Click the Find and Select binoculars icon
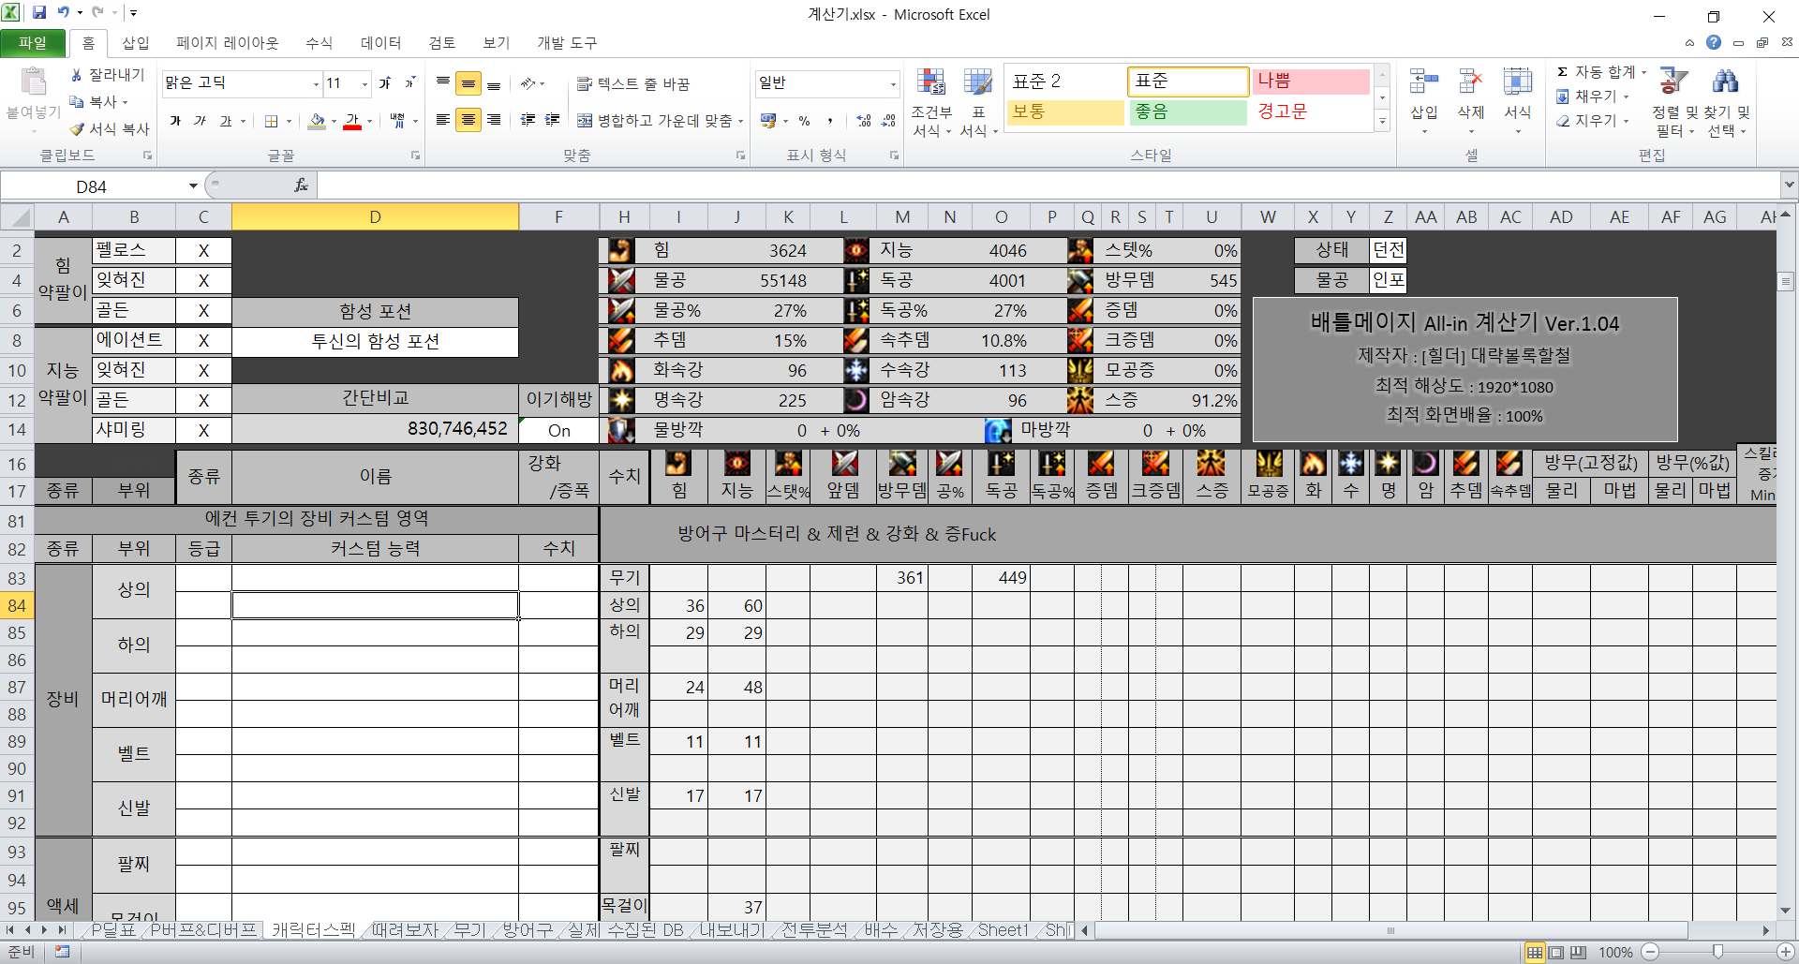 (1725, 82)
